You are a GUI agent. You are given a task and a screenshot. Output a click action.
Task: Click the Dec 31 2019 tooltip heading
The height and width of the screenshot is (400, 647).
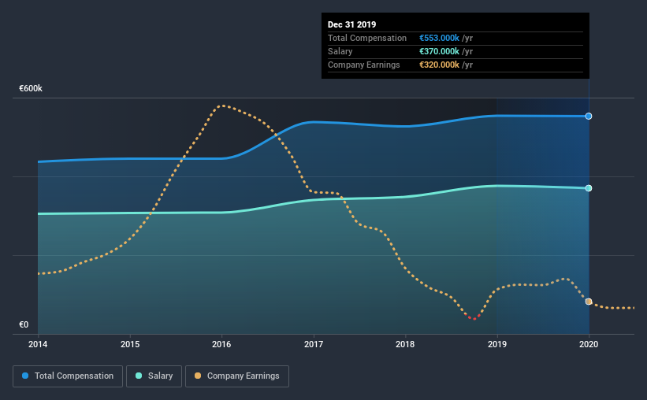352,24
